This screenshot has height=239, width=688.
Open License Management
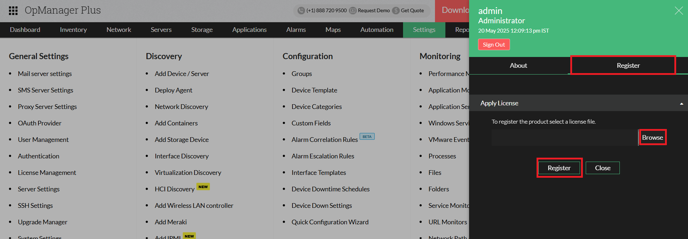(47, 173)
